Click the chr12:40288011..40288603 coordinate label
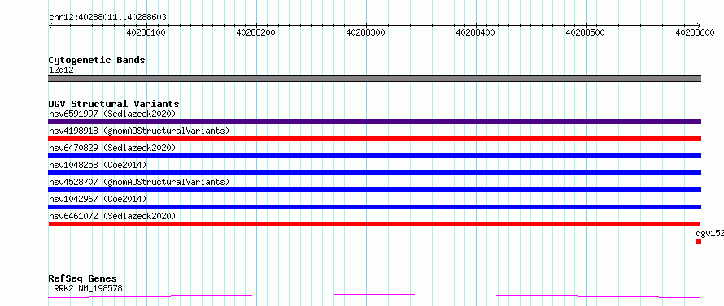724x306 pixels. 107,18
